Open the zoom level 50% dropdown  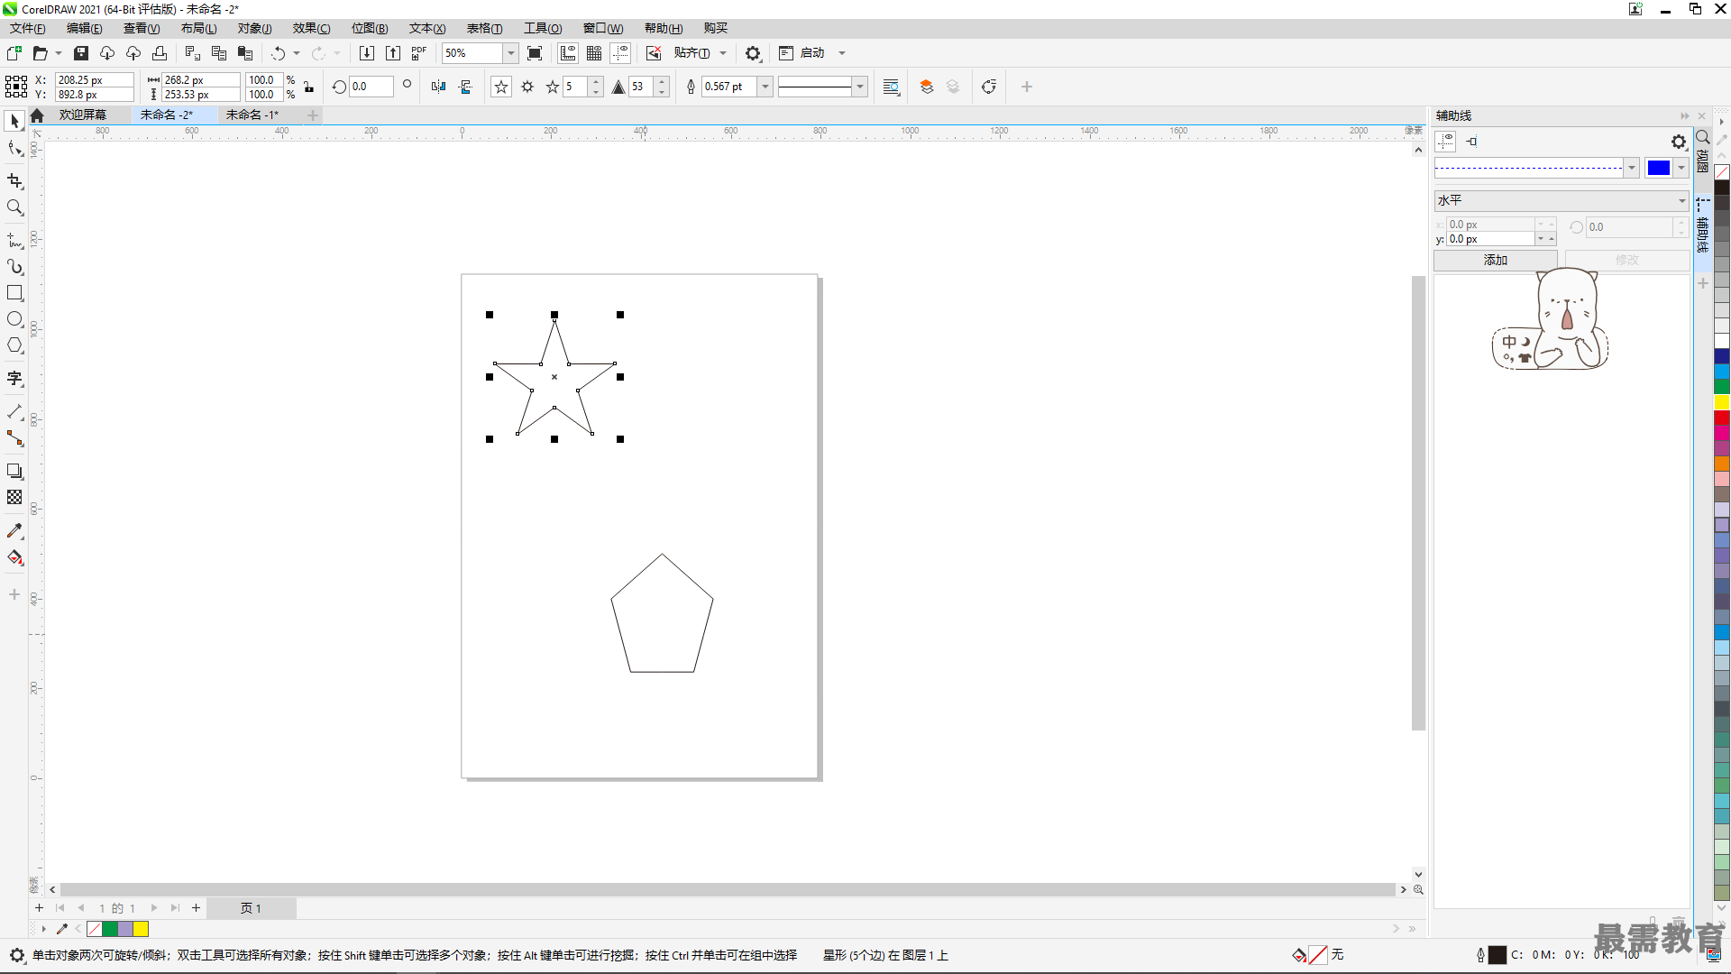tap(510, 53)
